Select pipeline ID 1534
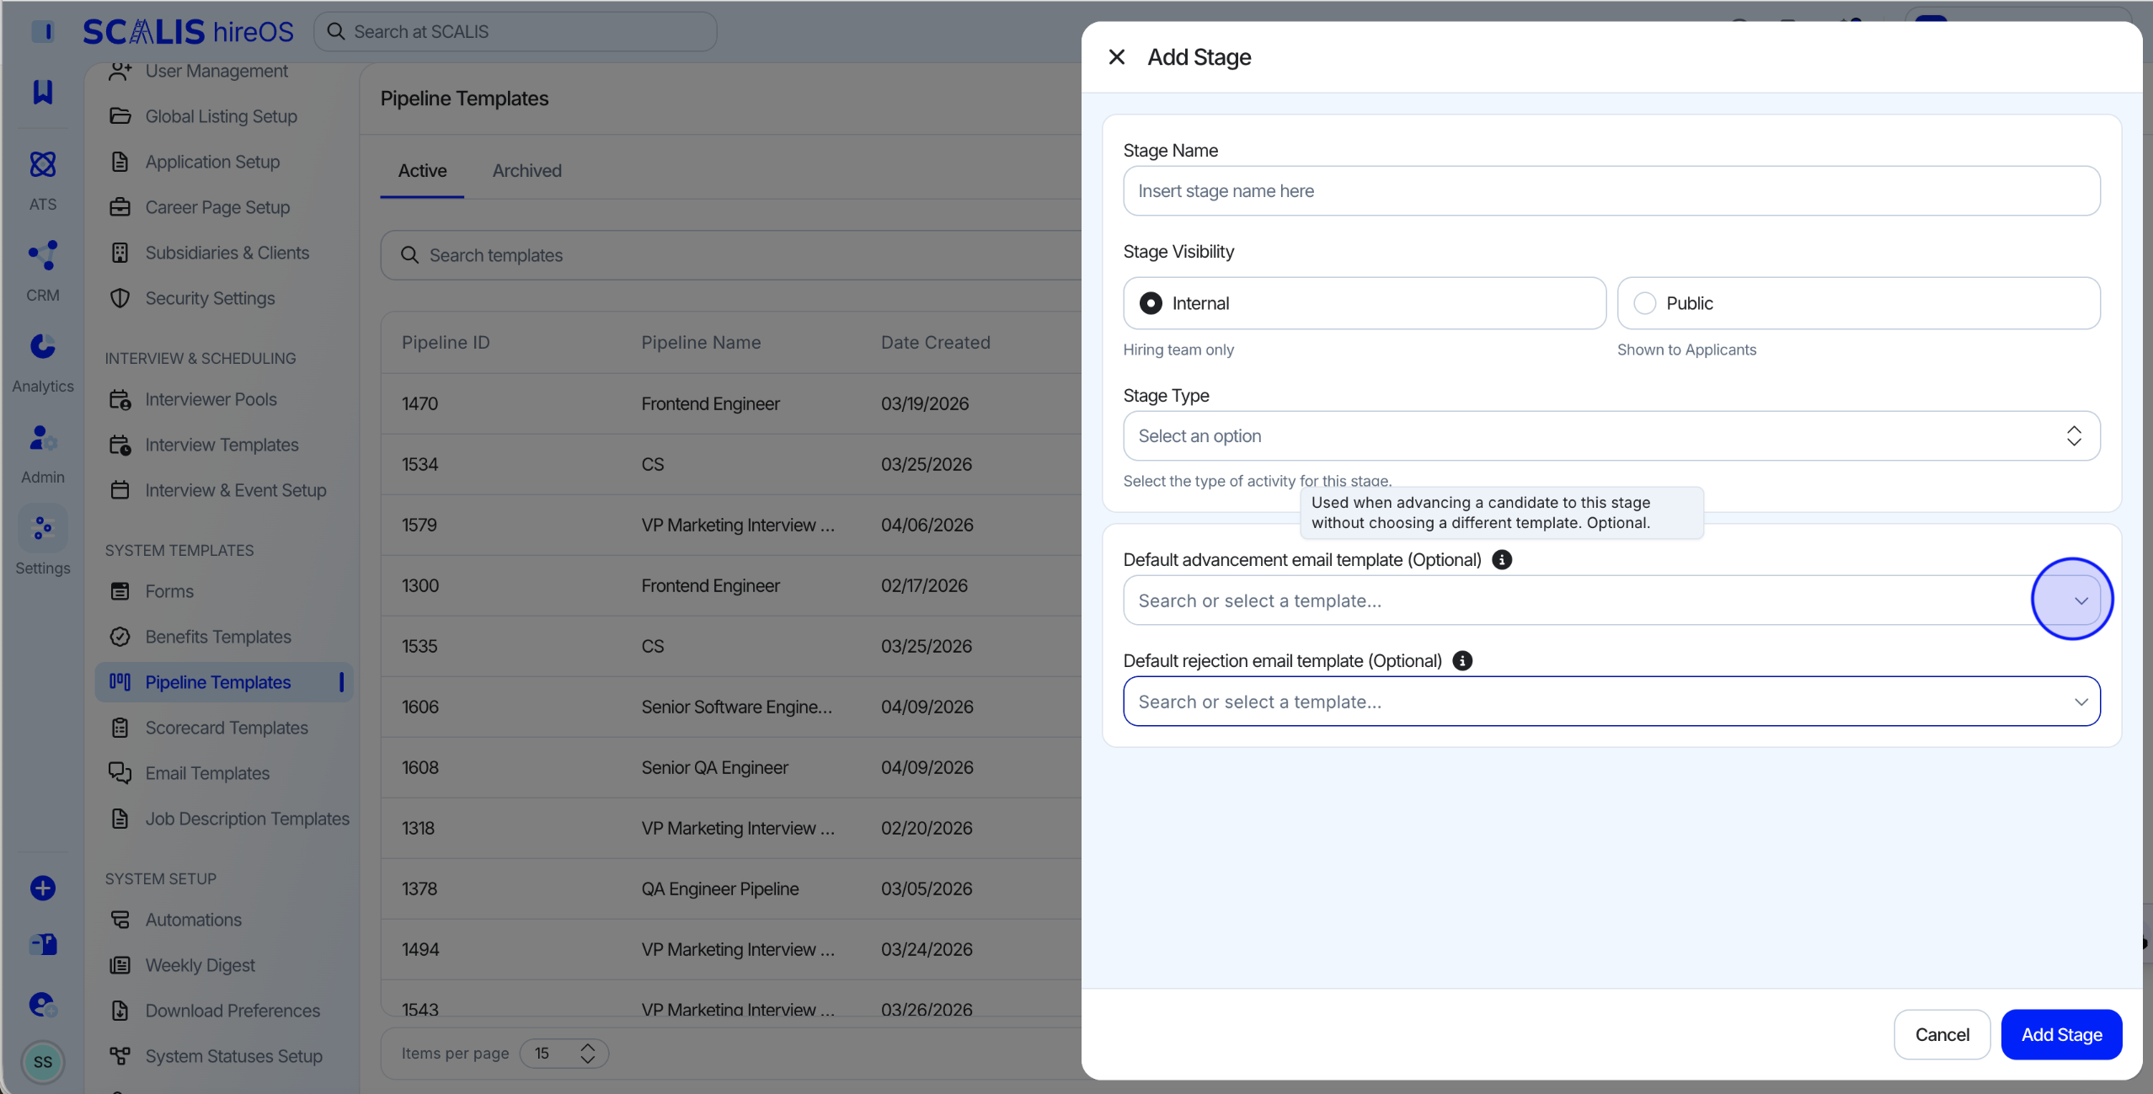 coord(419,464)
